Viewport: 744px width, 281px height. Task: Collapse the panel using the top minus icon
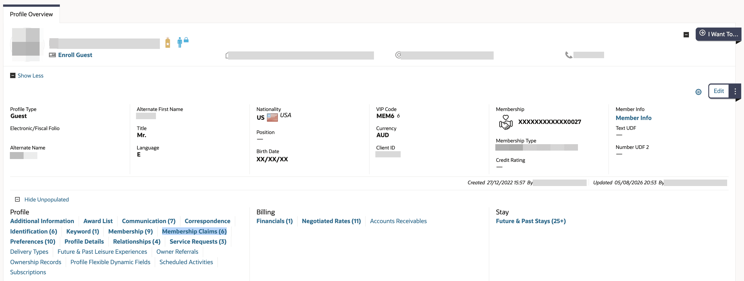pyautogui.click(x=686, y=35)
